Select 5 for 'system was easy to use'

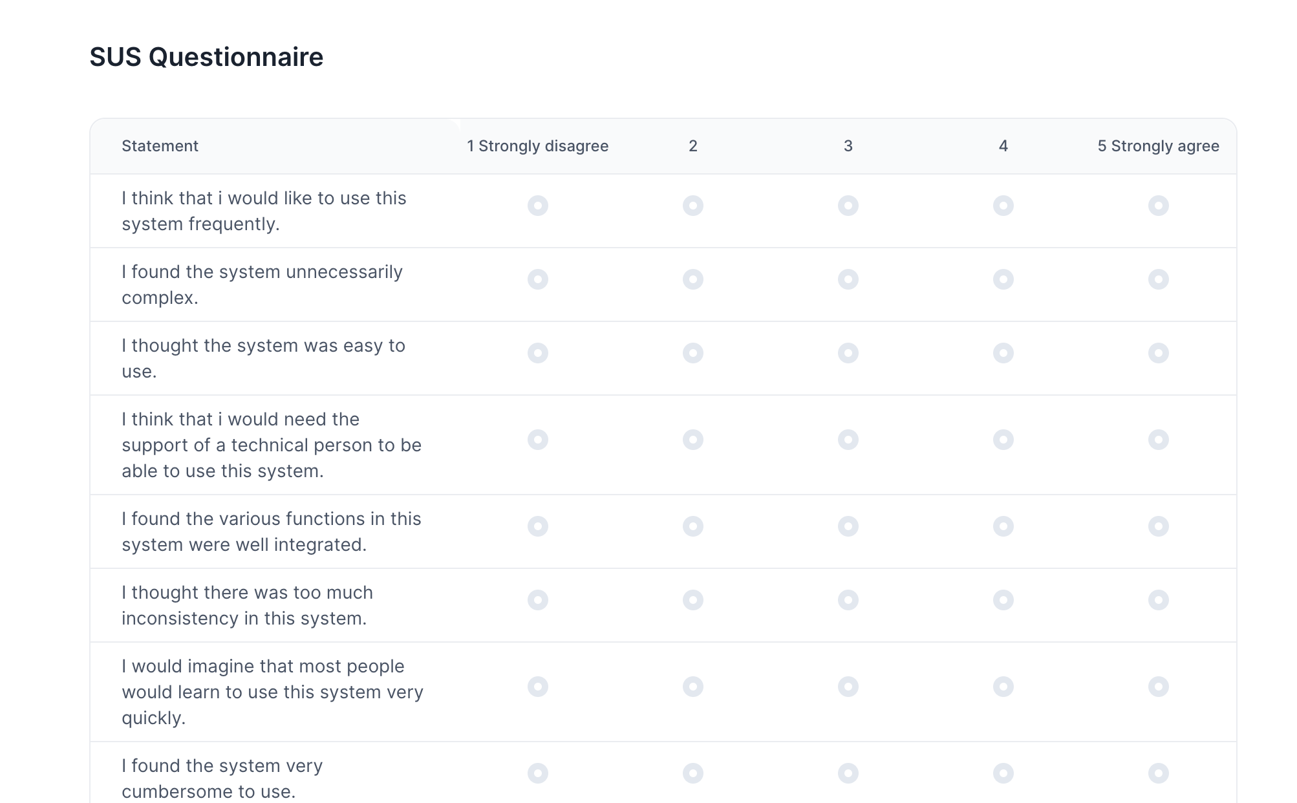1159,353
